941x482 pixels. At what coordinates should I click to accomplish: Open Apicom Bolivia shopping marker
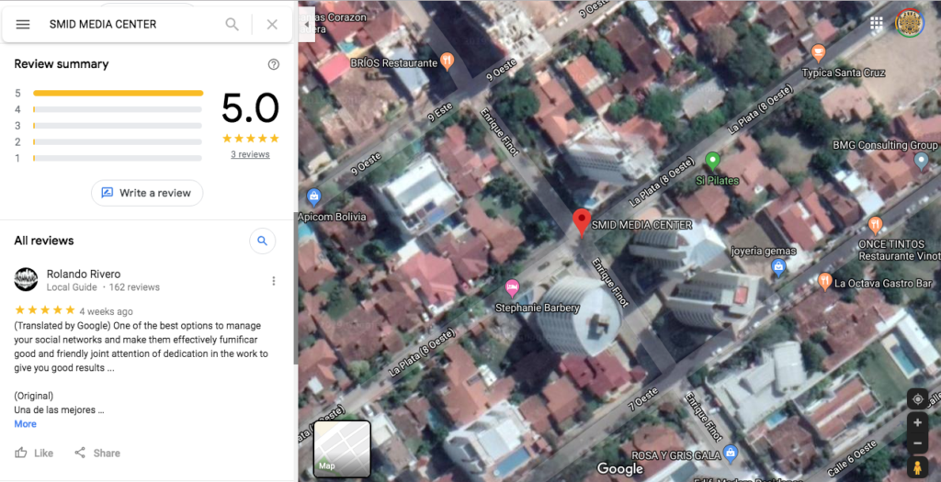coord(313,196)
